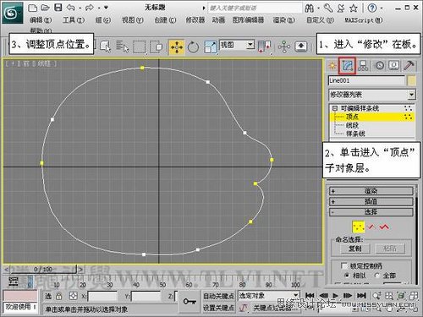Select the Segment sub-object selection icon

[371, 227]
